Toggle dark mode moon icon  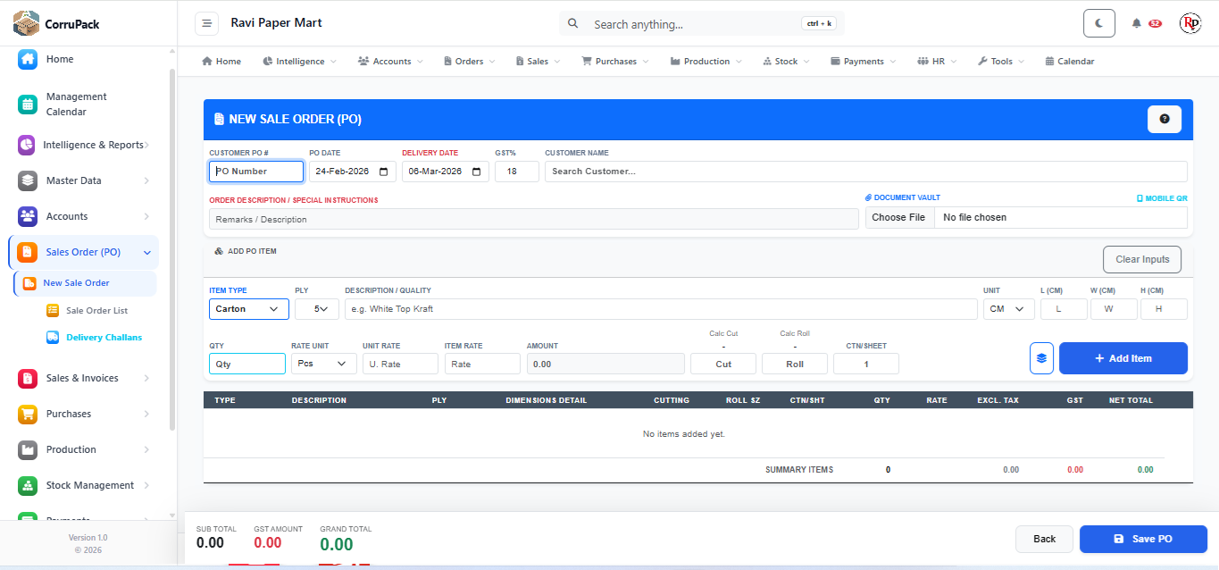pos(1098,23)
